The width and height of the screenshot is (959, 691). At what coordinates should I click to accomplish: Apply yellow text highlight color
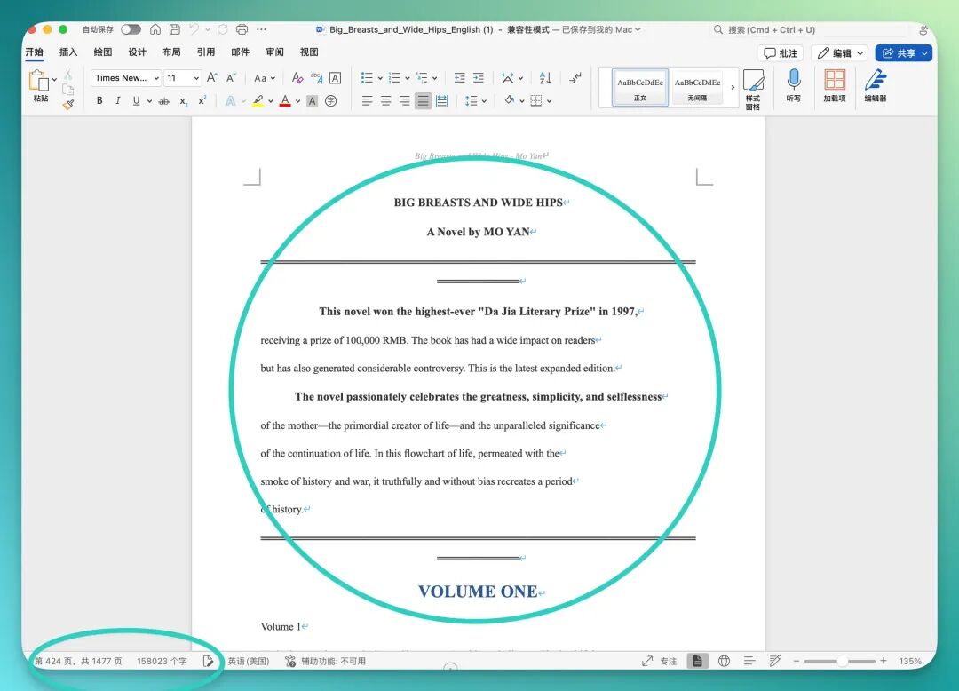coord(258,101)
